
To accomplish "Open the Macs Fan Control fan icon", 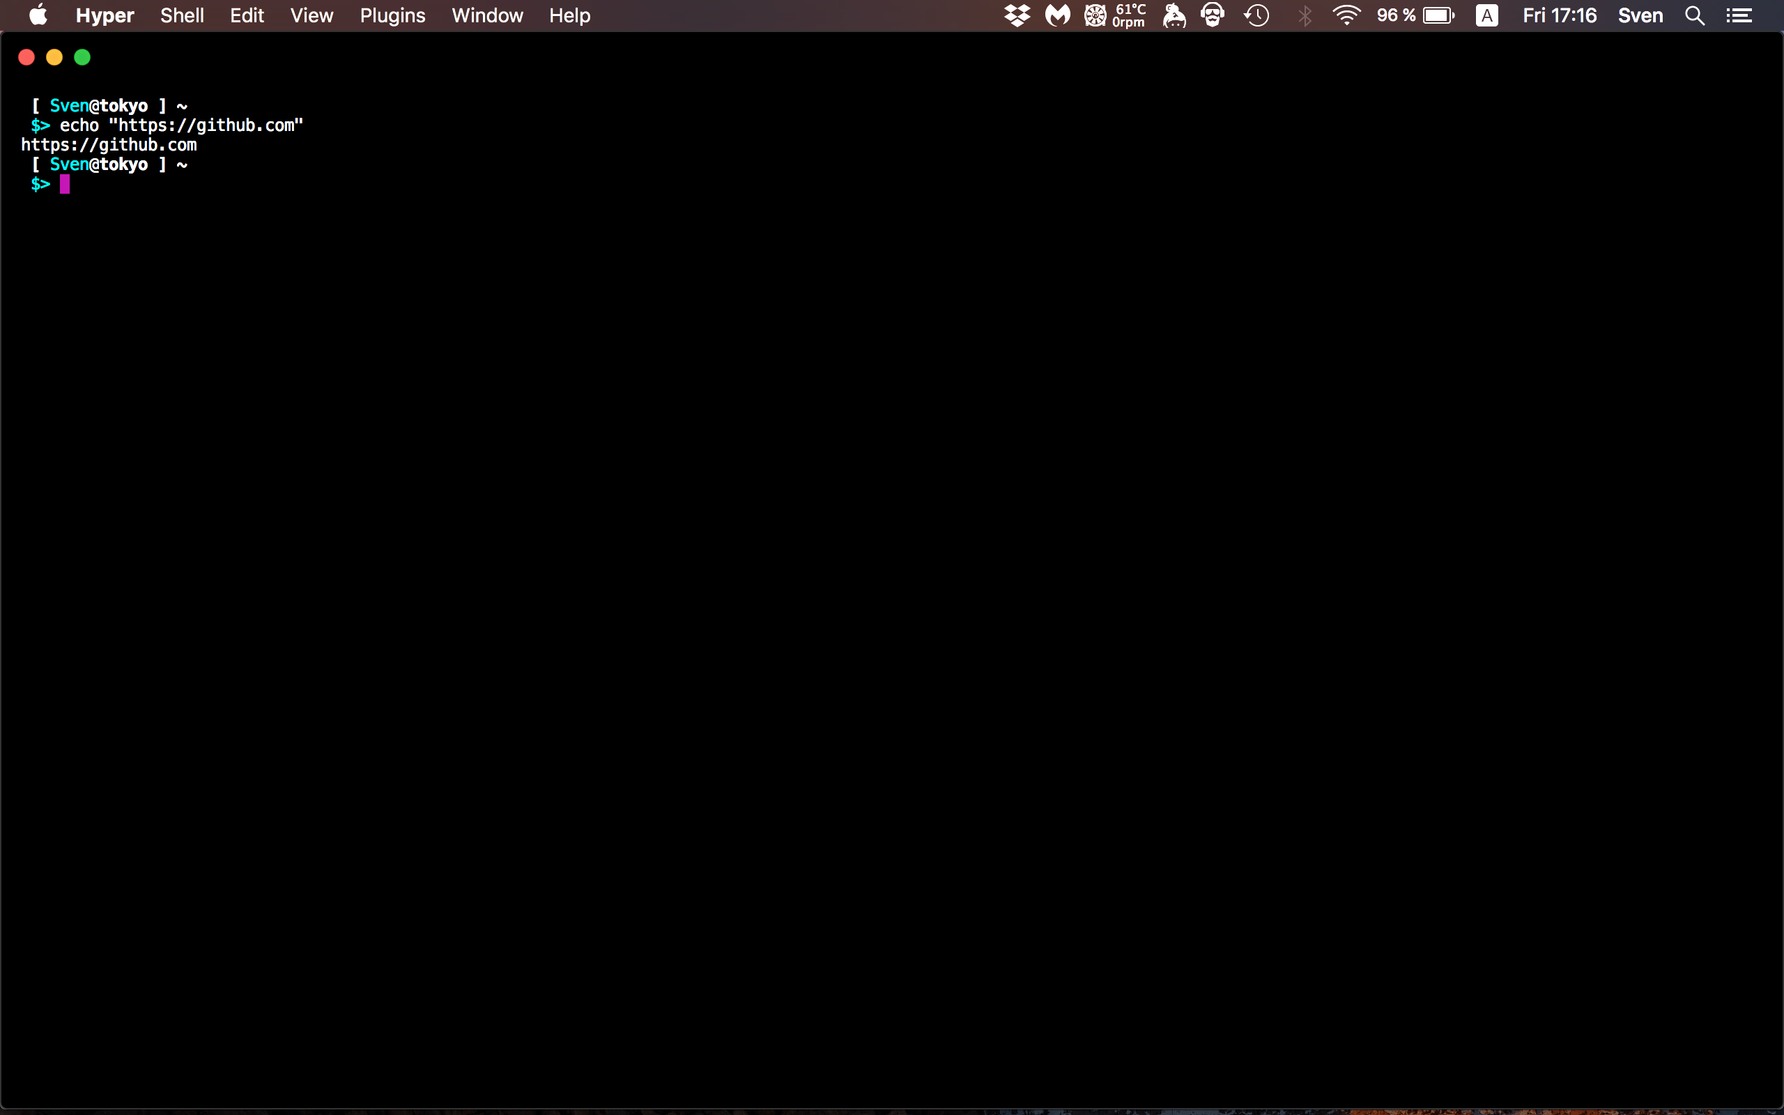I will pos(1096,15).
